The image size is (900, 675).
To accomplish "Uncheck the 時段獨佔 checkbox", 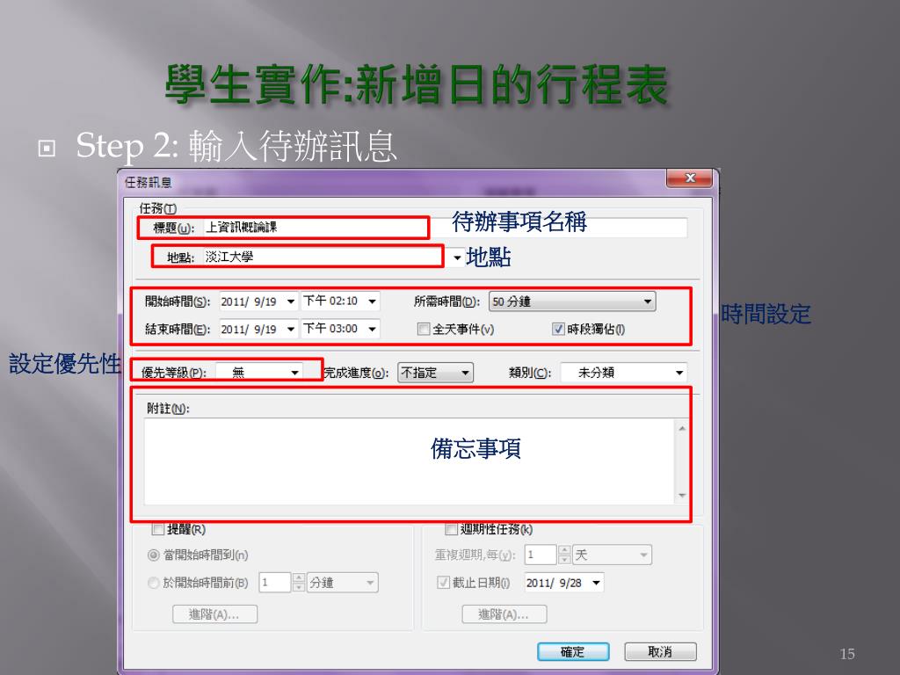I will tap(558, 329).
